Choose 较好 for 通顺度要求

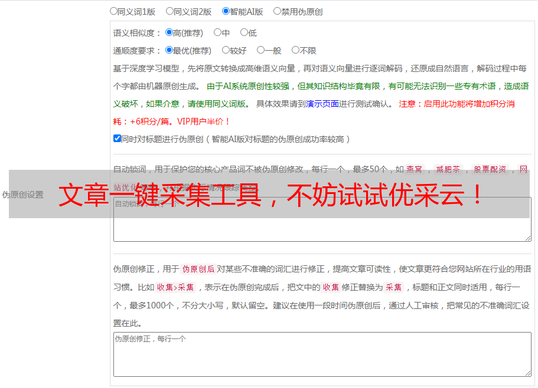226,51
